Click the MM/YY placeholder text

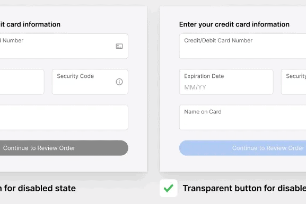pos(195,87)
